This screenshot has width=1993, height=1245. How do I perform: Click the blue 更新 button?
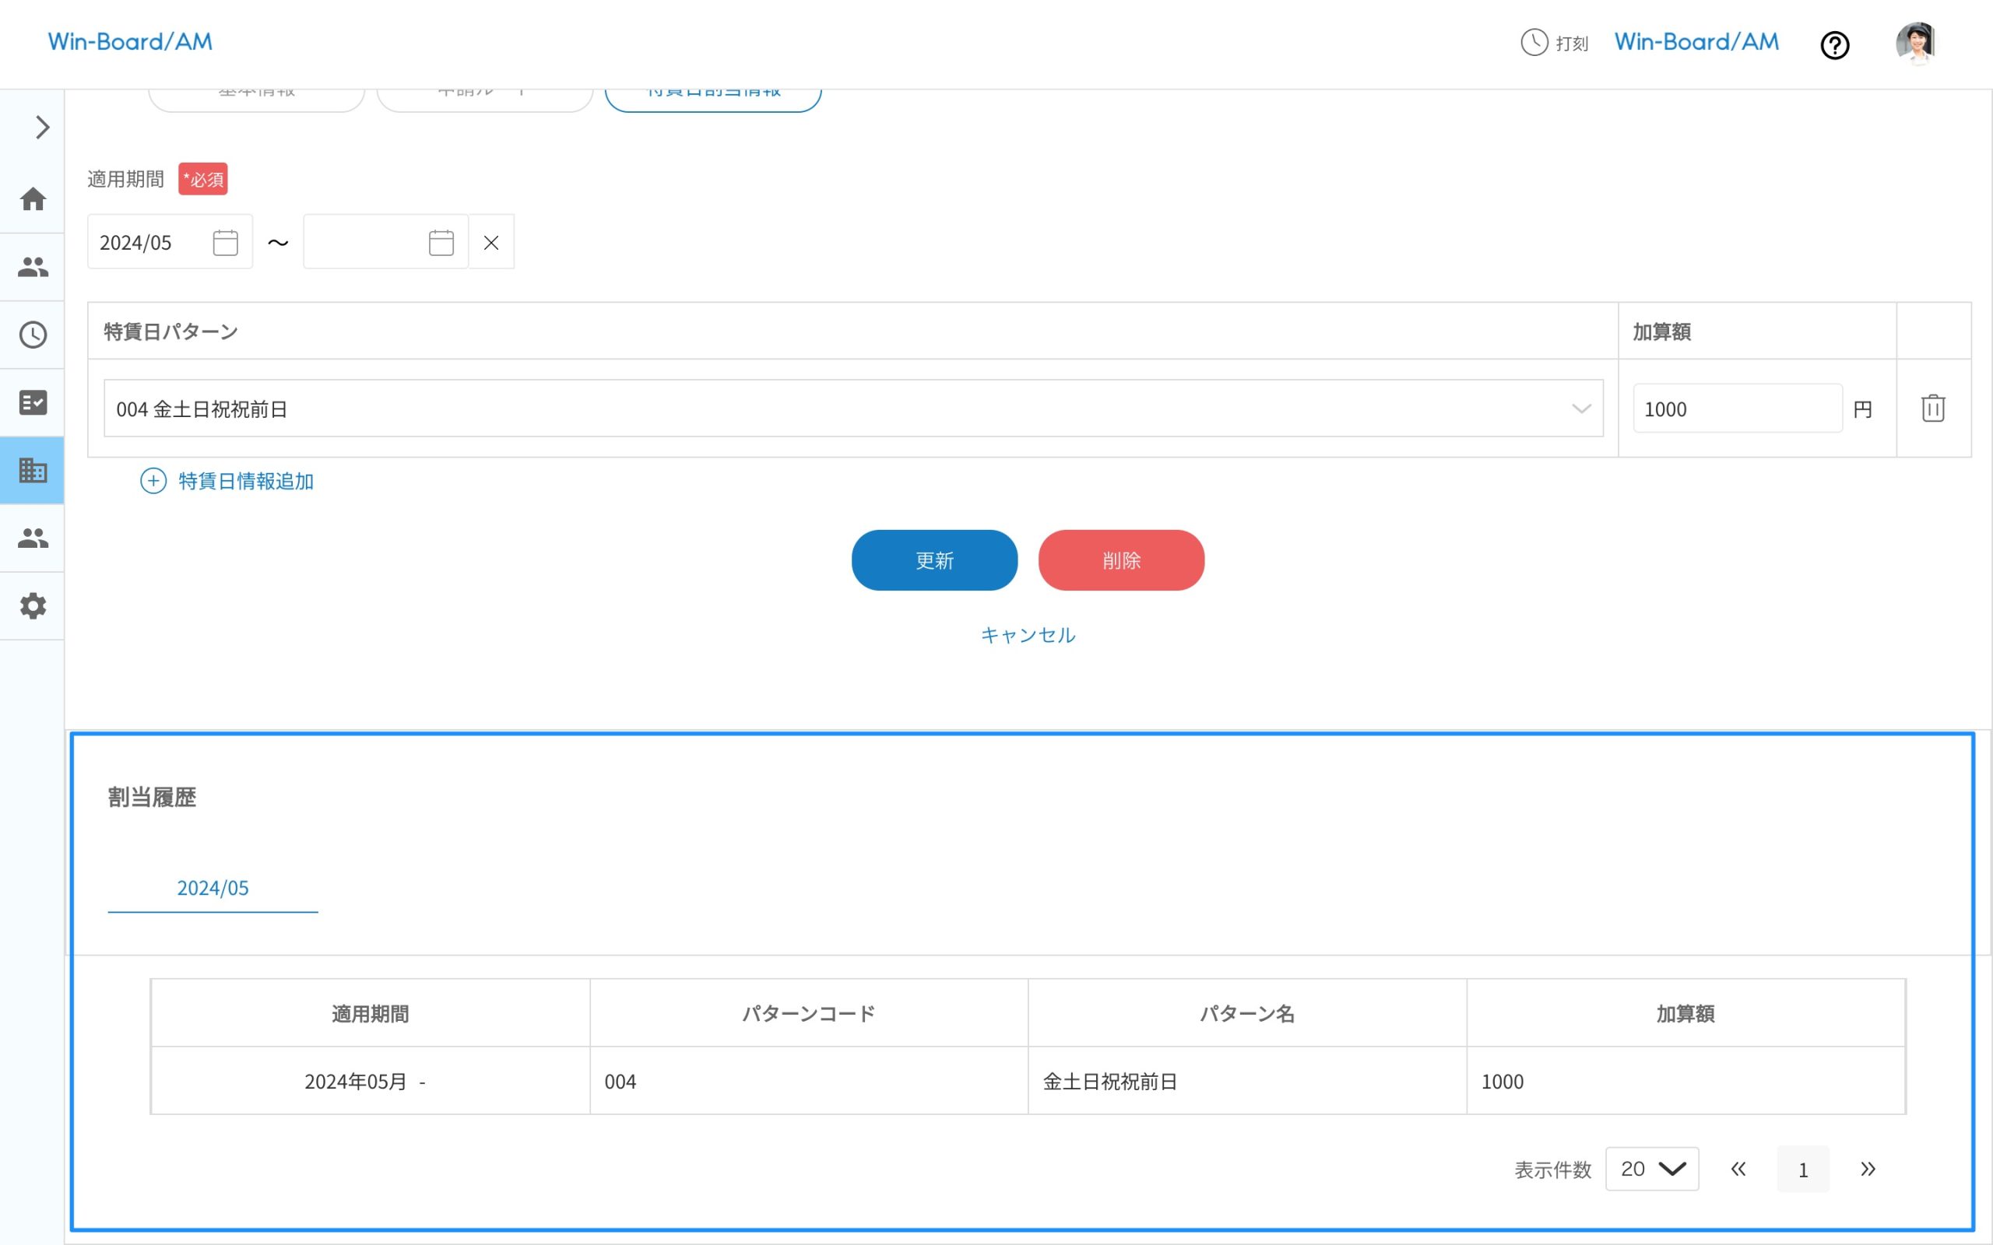point(933,560)
